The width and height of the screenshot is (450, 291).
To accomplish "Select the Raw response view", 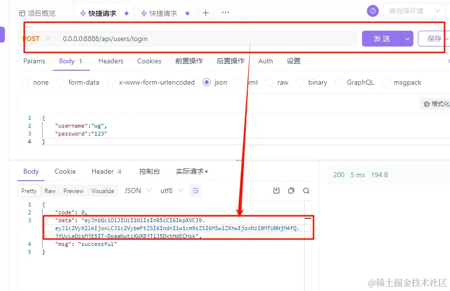I will pyautogui.click(x=50, y=191).
